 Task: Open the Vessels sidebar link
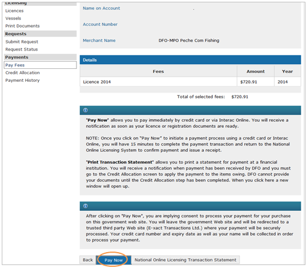click(13, 18)
